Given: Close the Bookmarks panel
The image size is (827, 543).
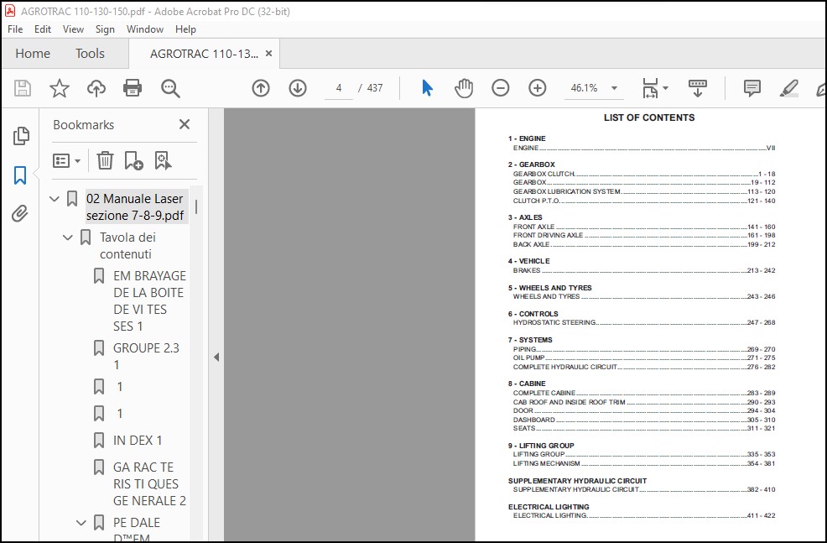Looking at the screenshot, I should point(184,124).
